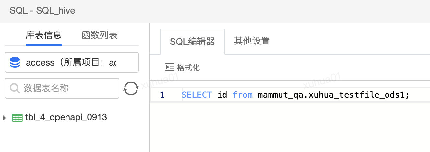Click the magnifier icon in table search

coord(15,88)
